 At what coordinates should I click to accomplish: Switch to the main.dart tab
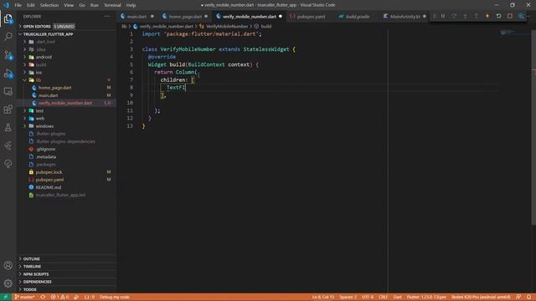point(137,17)
